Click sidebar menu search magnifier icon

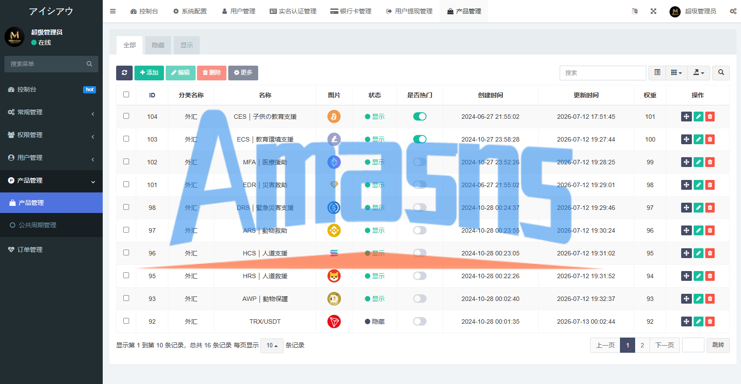point(89,64)
